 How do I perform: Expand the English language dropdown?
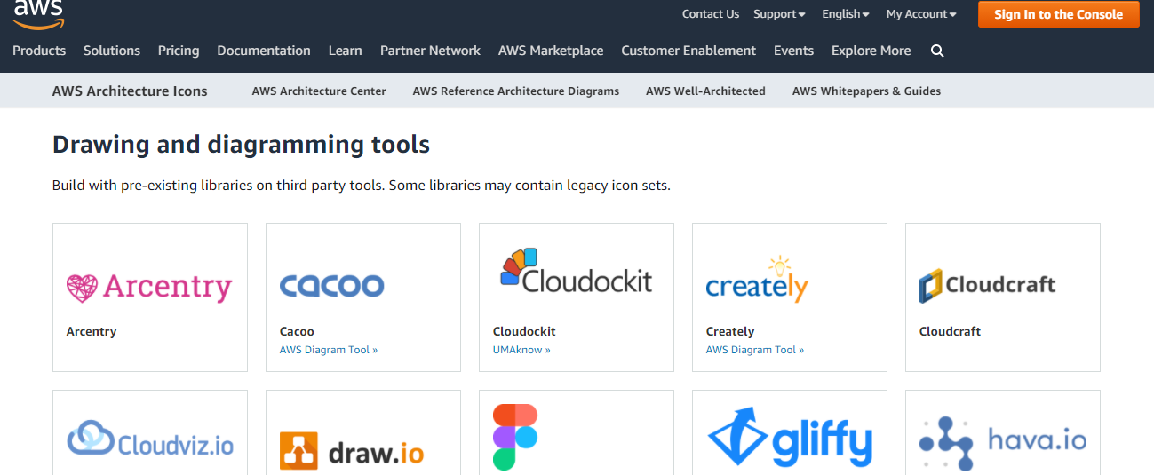[845, 14]
